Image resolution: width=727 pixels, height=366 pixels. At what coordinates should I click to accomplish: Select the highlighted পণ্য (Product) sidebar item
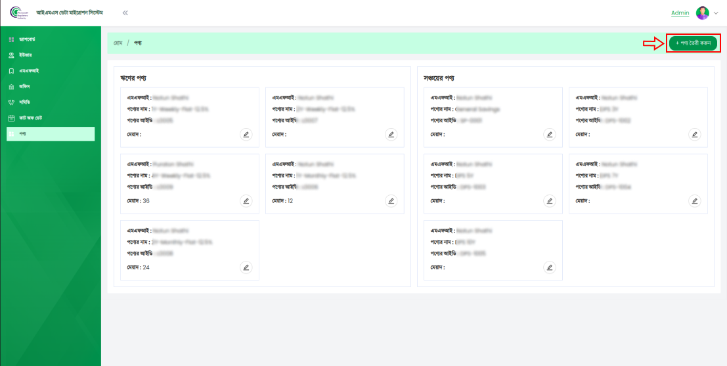tap(51, 134)
